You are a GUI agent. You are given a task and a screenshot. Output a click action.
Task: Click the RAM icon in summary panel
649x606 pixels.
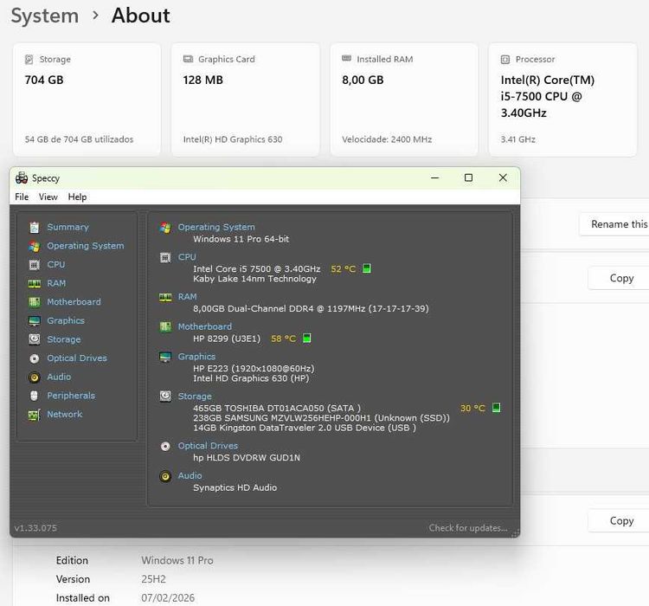click(165, 298)
